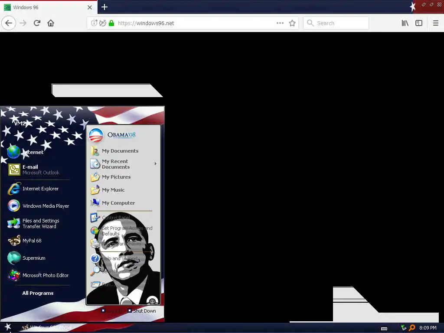Click the Windows 96 MyPal taskbar item
The height and width of the screenshot is (333, 444).
[x=47, y=328]
